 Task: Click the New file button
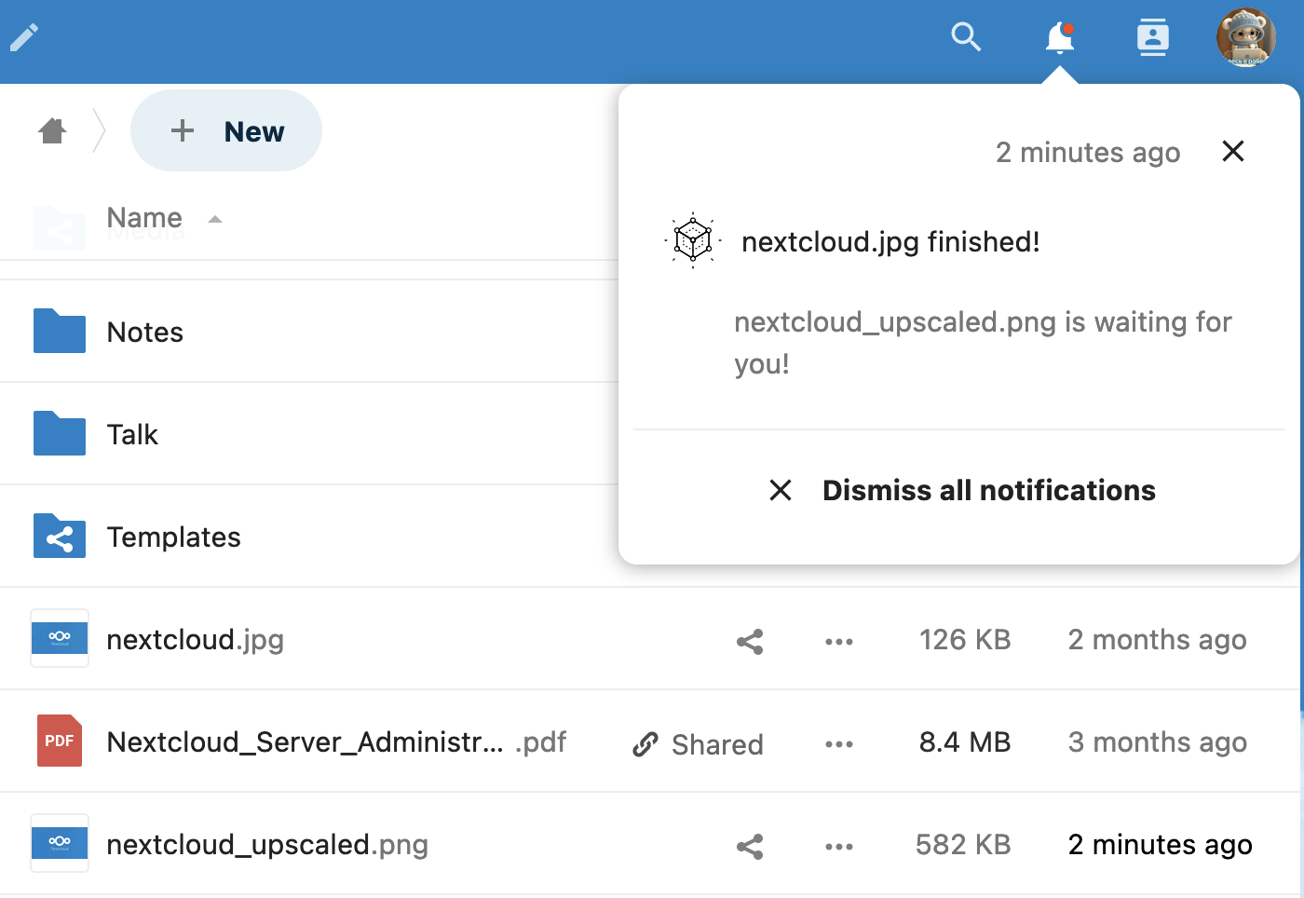coord(226,131)
